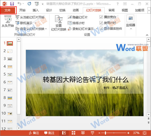The image size is (151, 136).
Task: Switch to the 插入 tab
Action: coord(36,10)
